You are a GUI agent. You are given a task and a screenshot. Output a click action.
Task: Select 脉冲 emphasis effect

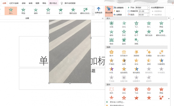(111, 53)
